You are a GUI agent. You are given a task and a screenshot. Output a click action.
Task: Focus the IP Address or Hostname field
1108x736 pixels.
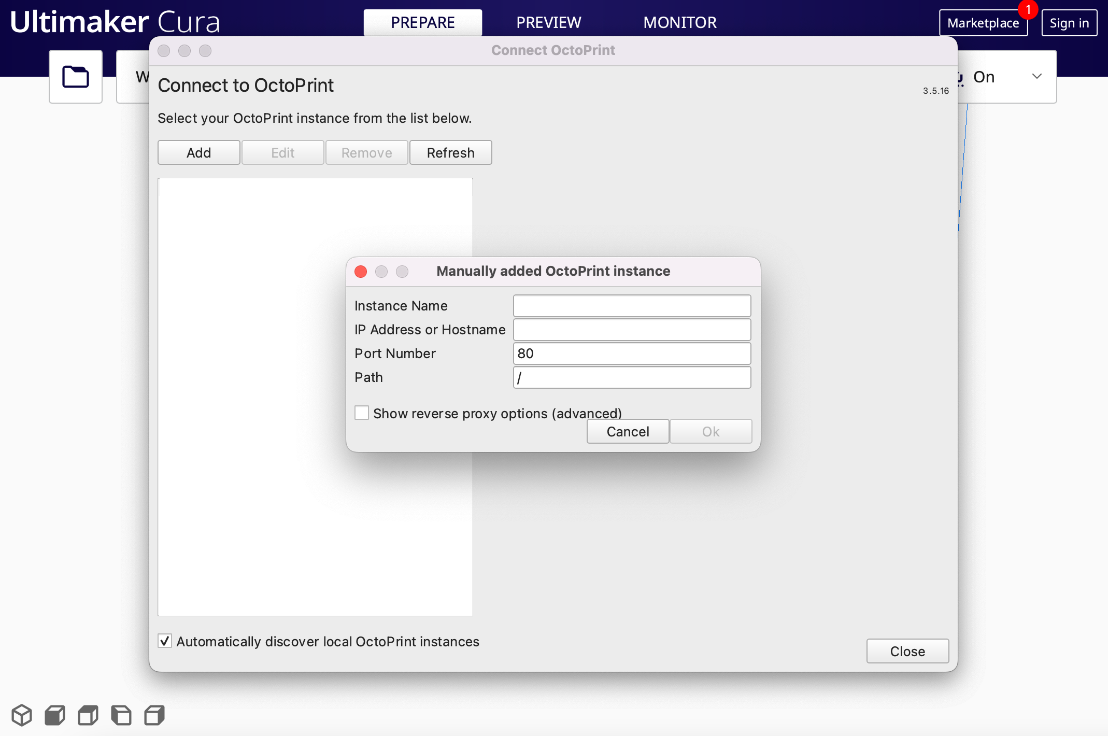(x=631, y=330)
